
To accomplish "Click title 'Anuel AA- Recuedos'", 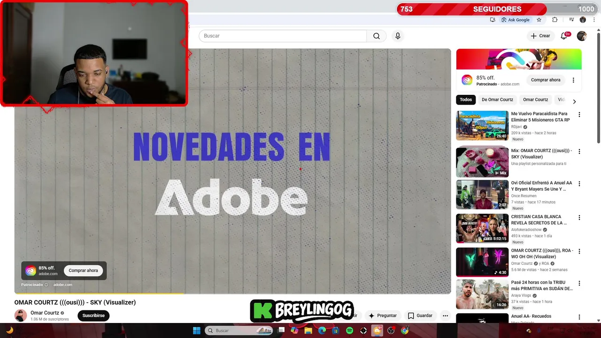I will [x=531, y=316].
